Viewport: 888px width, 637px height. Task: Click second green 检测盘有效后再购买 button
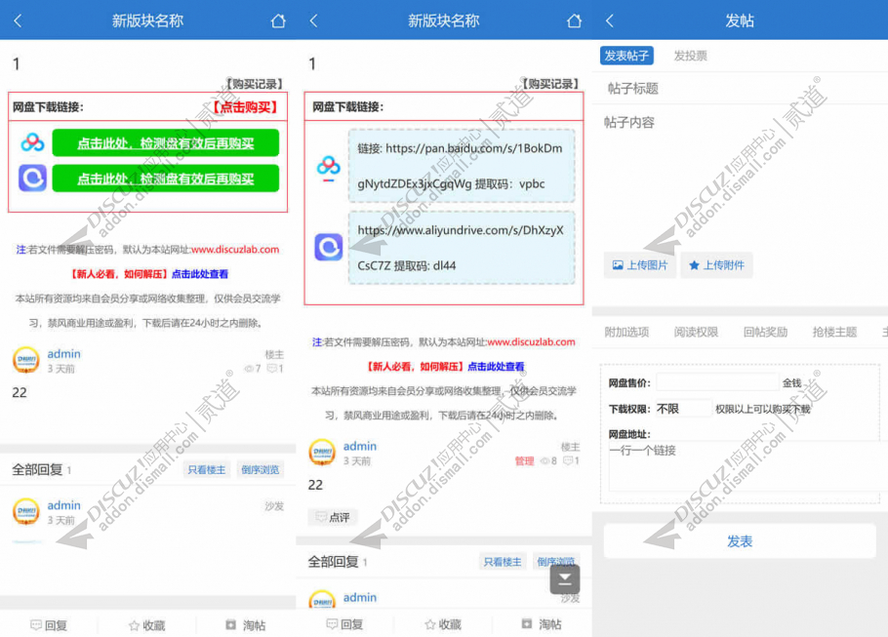click(x=165, y=179)
